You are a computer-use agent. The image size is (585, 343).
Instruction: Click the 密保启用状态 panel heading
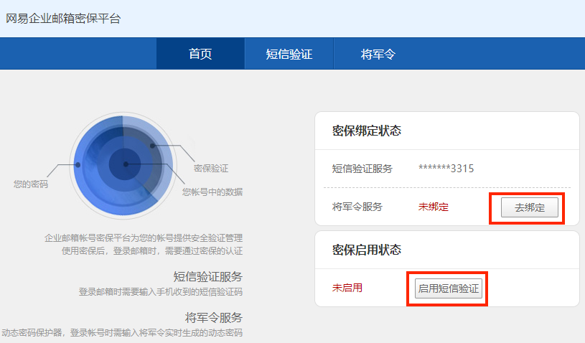pos(367,250)
